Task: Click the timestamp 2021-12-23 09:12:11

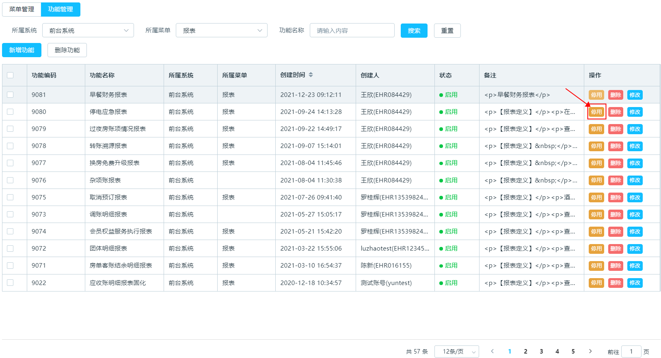Action: 311,94
